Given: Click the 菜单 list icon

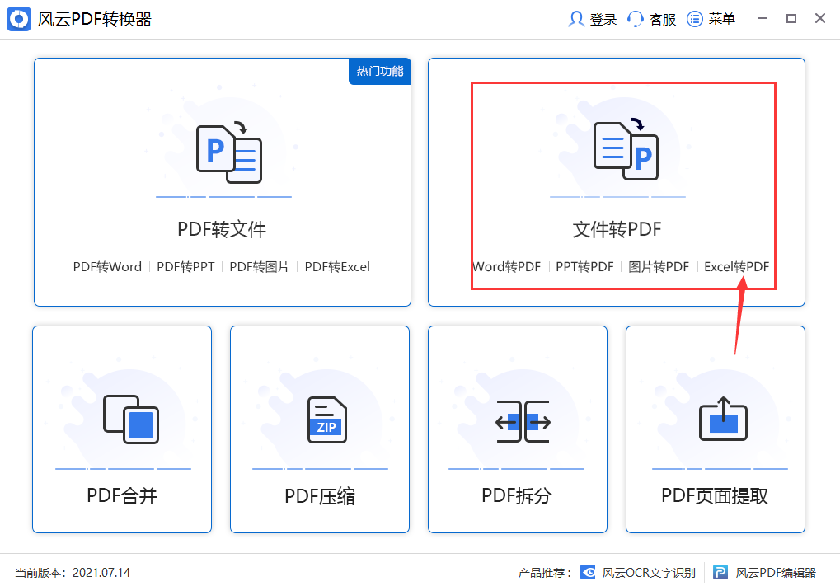Looking at the screenshot, I should click(695, 19).
